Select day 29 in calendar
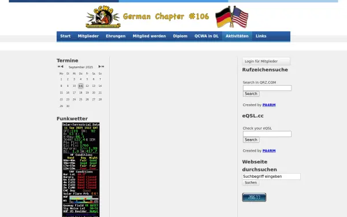Screen dimensions: 347x217 pos(61,106)
